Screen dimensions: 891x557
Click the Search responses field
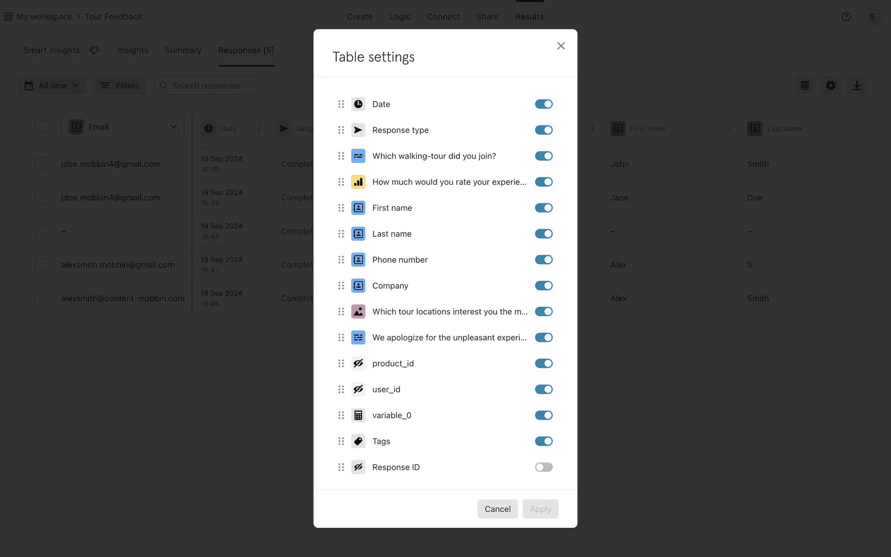(207, 85)
